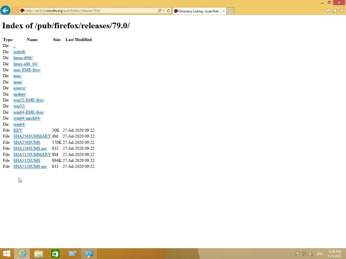346x259 pixels.
Task: Open the Control Panel taskbar icon
Action: 89,254
